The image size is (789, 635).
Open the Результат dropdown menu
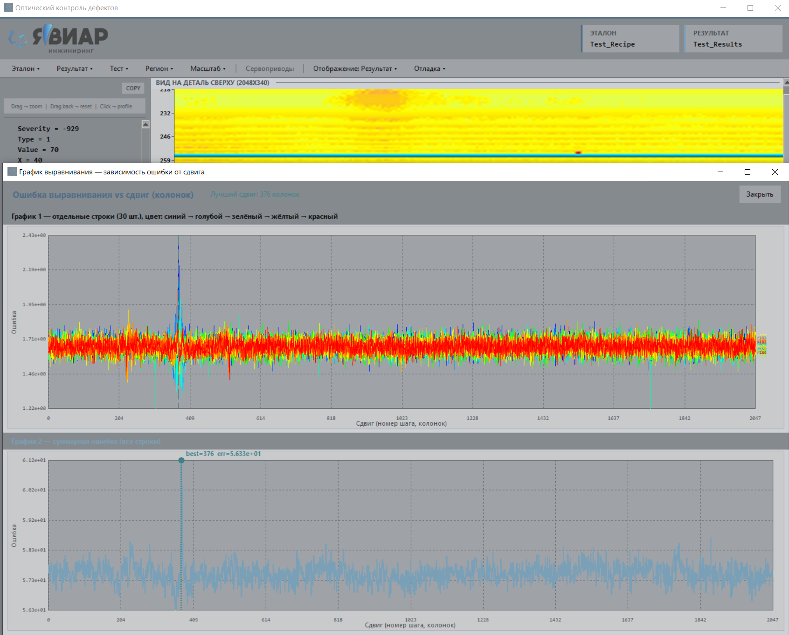[75, 69]
